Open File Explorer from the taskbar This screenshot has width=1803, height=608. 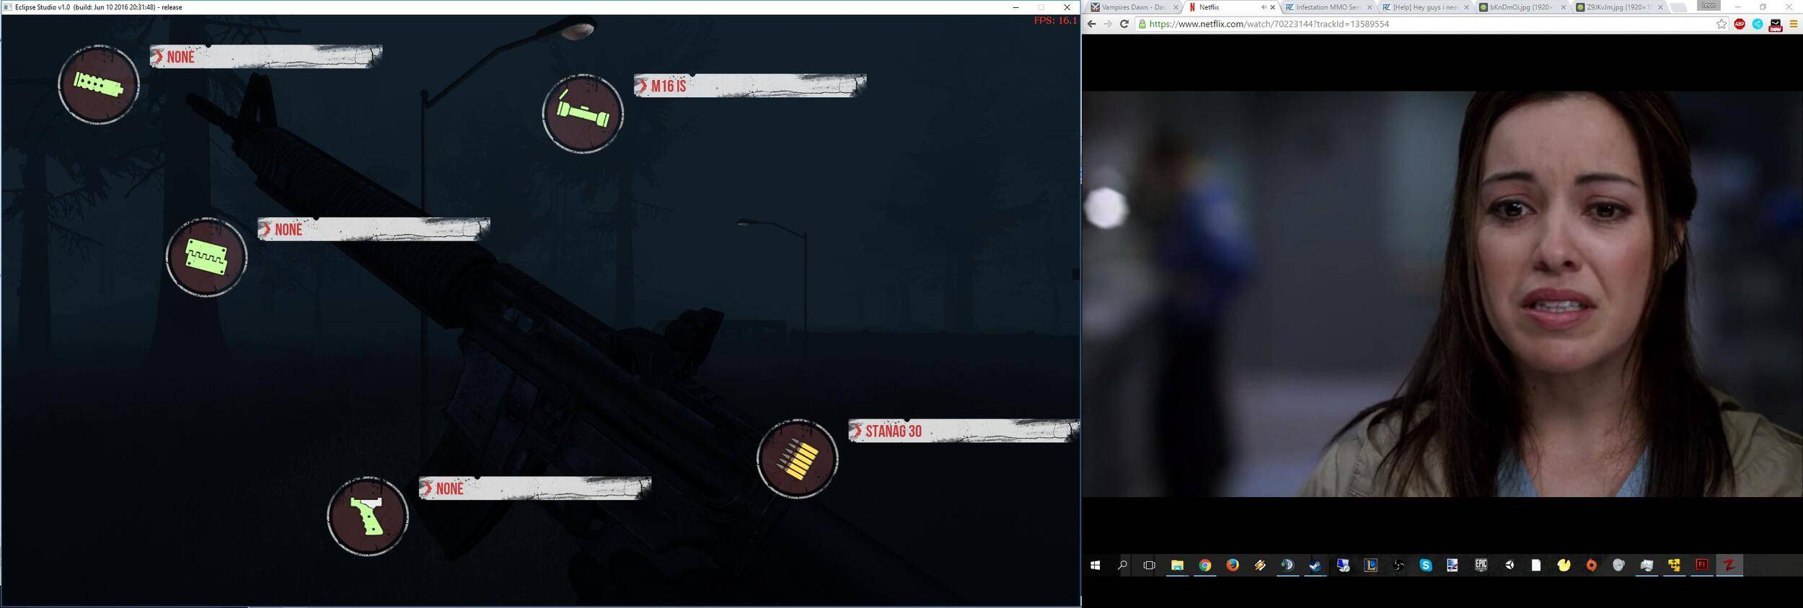(x=1177, y=565)
